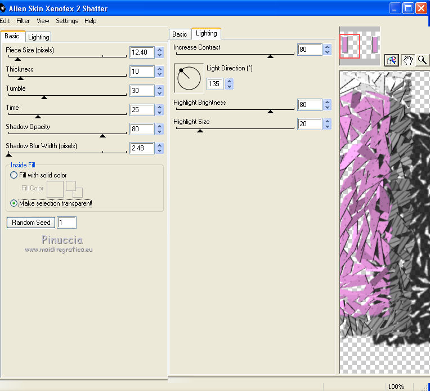Decrease Thickness with down arrow

pos(160,74)
